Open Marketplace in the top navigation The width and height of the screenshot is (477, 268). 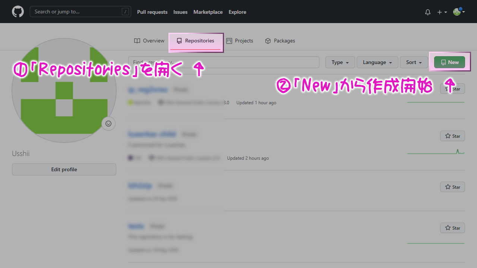[x=208, y=12]
